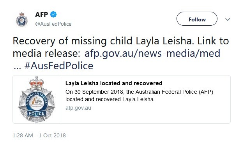This screenshot has width=242, height=142.
Task: Open the 1:28 AM - 1 Oct 2018 timestamp
Action: [39, 135]
